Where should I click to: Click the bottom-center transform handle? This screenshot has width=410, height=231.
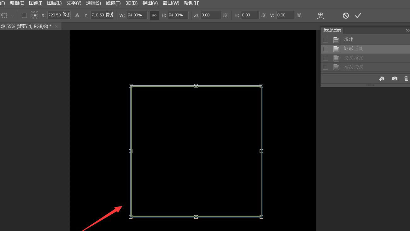coord(196,217)
